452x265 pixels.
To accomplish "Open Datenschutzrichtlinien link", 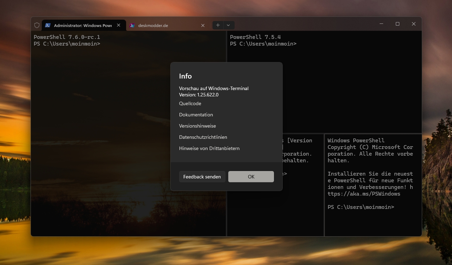I will click(x=203, y=137).
